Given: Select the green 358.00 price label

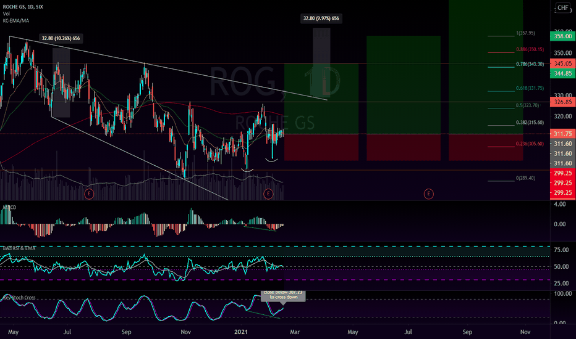Looking at the screenshot, I should tap(563, 36).
